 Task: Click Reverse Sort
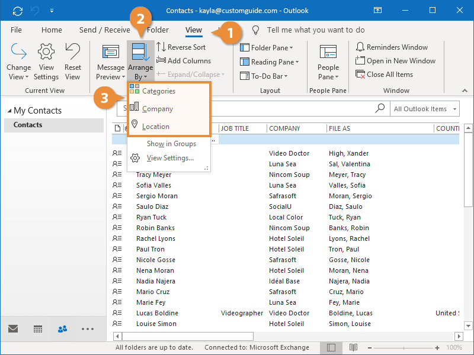click(181, 47)
